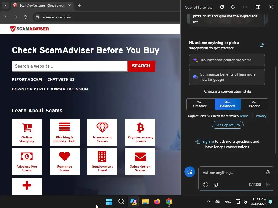
Task: Click the red SEARCH button
Action: click(x=141, y=66)
